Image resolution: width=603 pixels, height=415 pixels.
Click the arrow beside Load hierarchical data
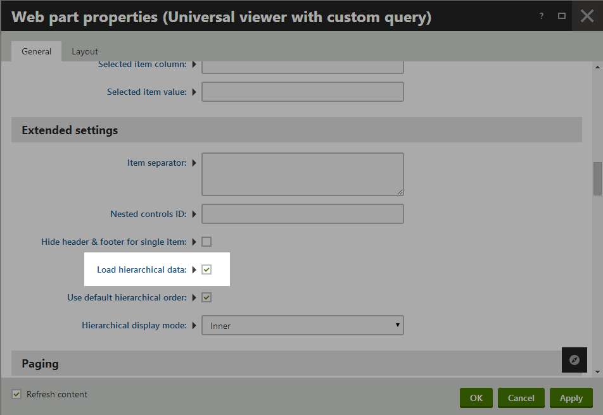(x=194, y=269)
